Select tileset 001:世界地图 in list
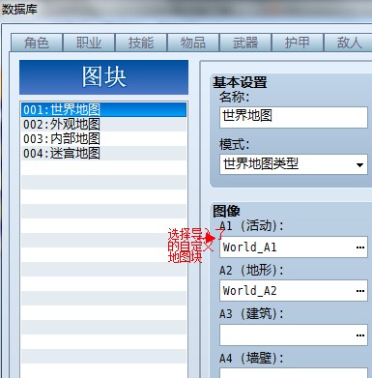This screenshot has width=372, height=378. pos(103,109)
